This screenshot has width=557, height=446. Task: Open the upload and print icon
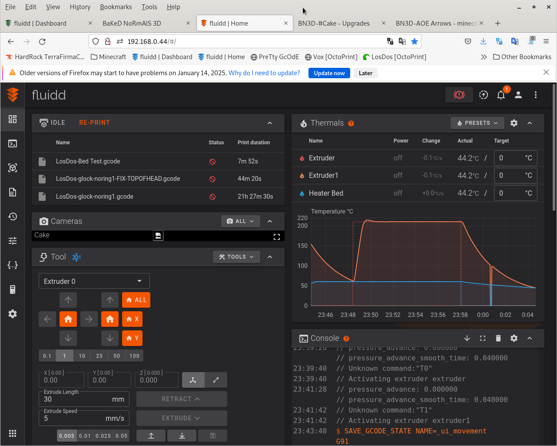(x=484, y=95)
